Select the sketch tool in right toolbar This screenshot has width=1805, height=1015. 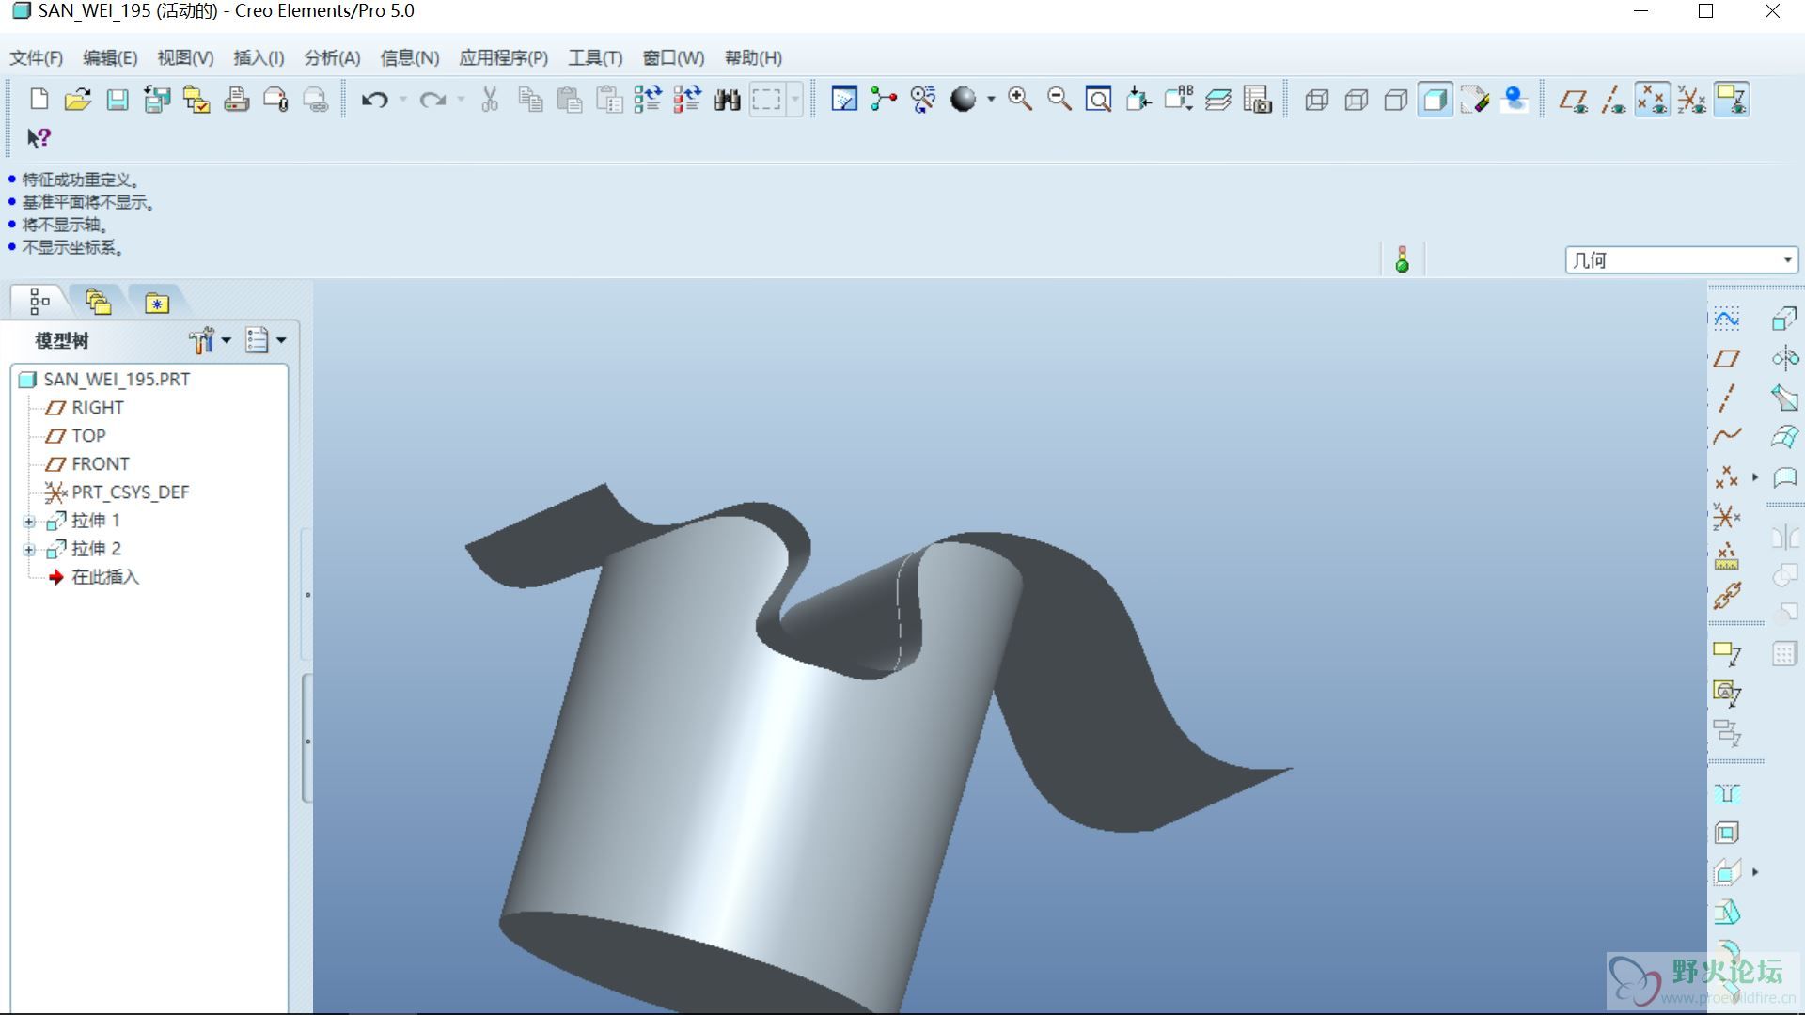click(x=1727, y=319)
